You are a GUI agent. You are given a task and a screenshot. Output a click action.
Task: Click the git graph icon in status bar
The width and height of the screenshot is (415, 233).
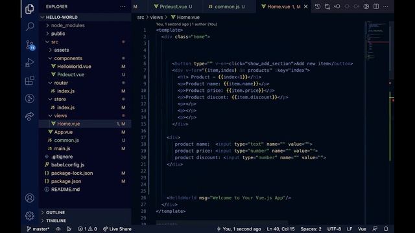(x=69, y=229)
